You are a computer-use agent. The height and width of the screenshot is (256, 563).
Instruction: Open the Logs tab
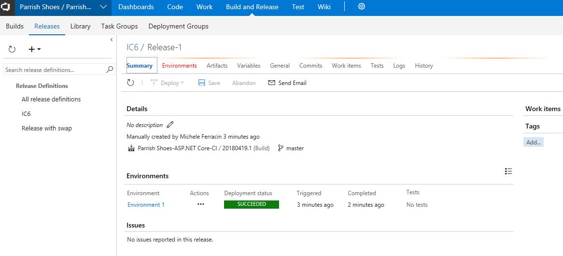pyautogui.click(x=399, y=66)
